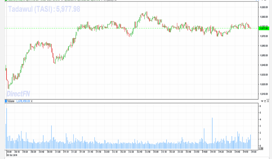Click the 5,910.00 price axis label
Viewport: 272px width, 159px height.
click(x=264, y=94)
